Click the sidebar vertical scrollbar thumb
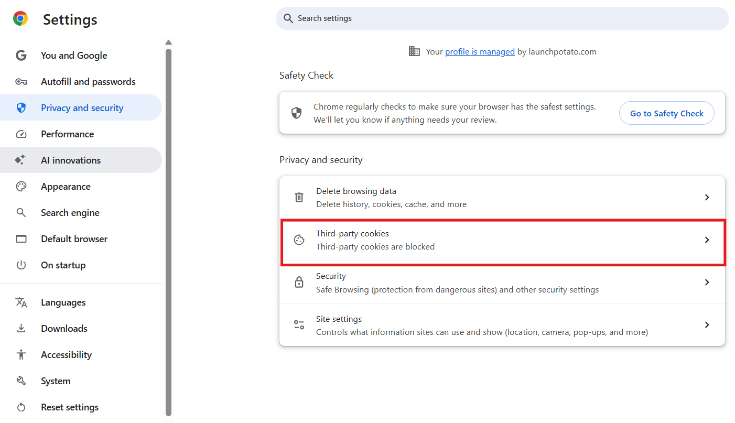Screen dimensions: 735x423 click(168, 232)
